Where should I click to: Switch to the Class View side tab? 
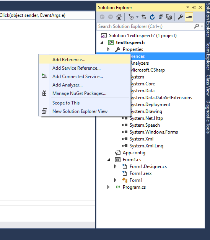click(x=208, y=85)
